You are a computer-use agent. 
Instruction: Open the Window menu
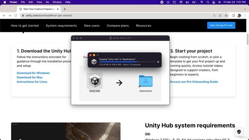[x=57, y=2]
